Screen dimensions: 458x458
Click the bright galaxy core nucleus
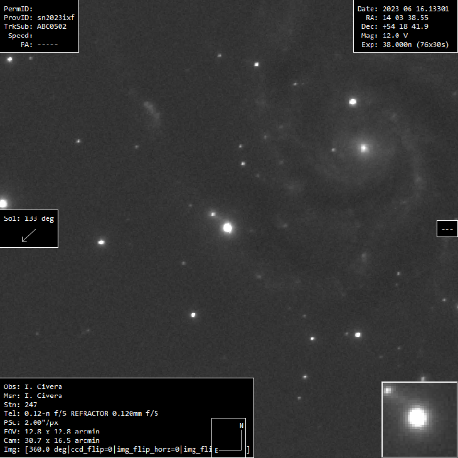(363, 148)
